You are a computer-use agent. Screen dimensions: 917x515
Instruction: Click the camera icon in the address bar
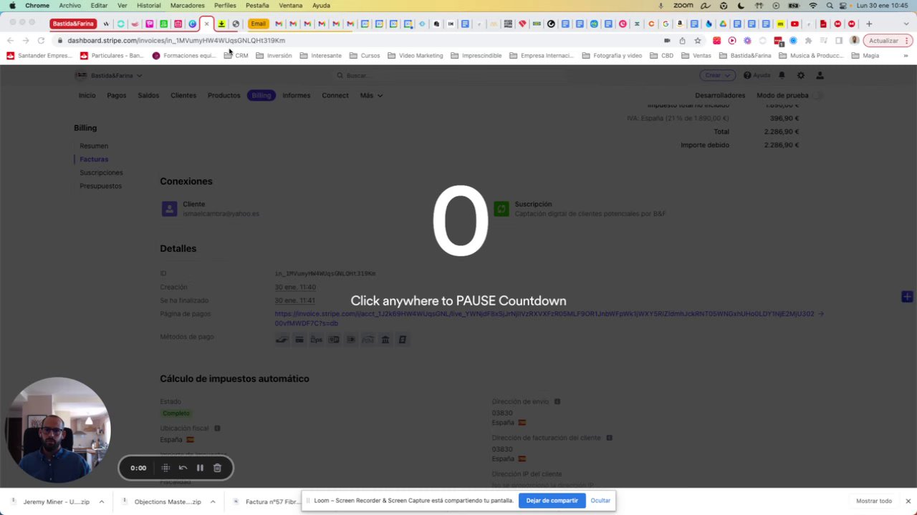(667, 41)
